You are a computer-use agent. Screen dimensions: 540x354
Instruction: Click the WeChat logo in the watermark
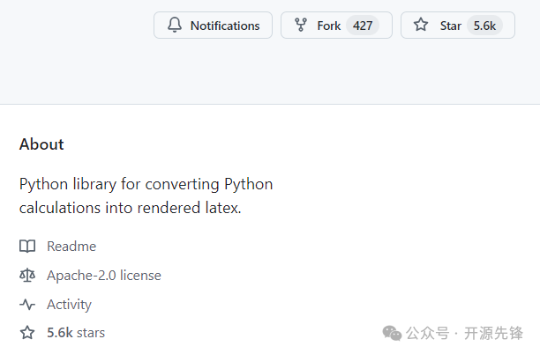pyautogui.click(x=391, y=332)
